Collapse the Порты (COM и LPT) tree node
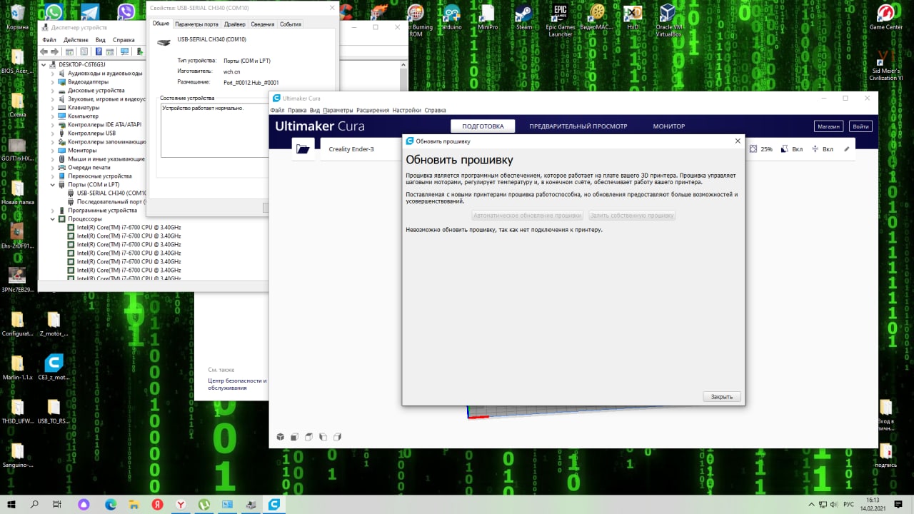The height and width of the screenshot is (514, 914). click(x=53, y=184)
